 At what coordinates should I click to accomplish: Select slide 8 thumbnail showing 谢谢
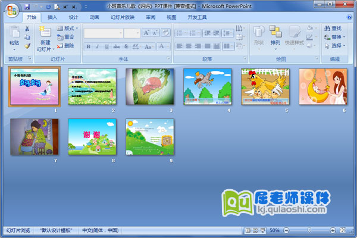pos(92,137)
